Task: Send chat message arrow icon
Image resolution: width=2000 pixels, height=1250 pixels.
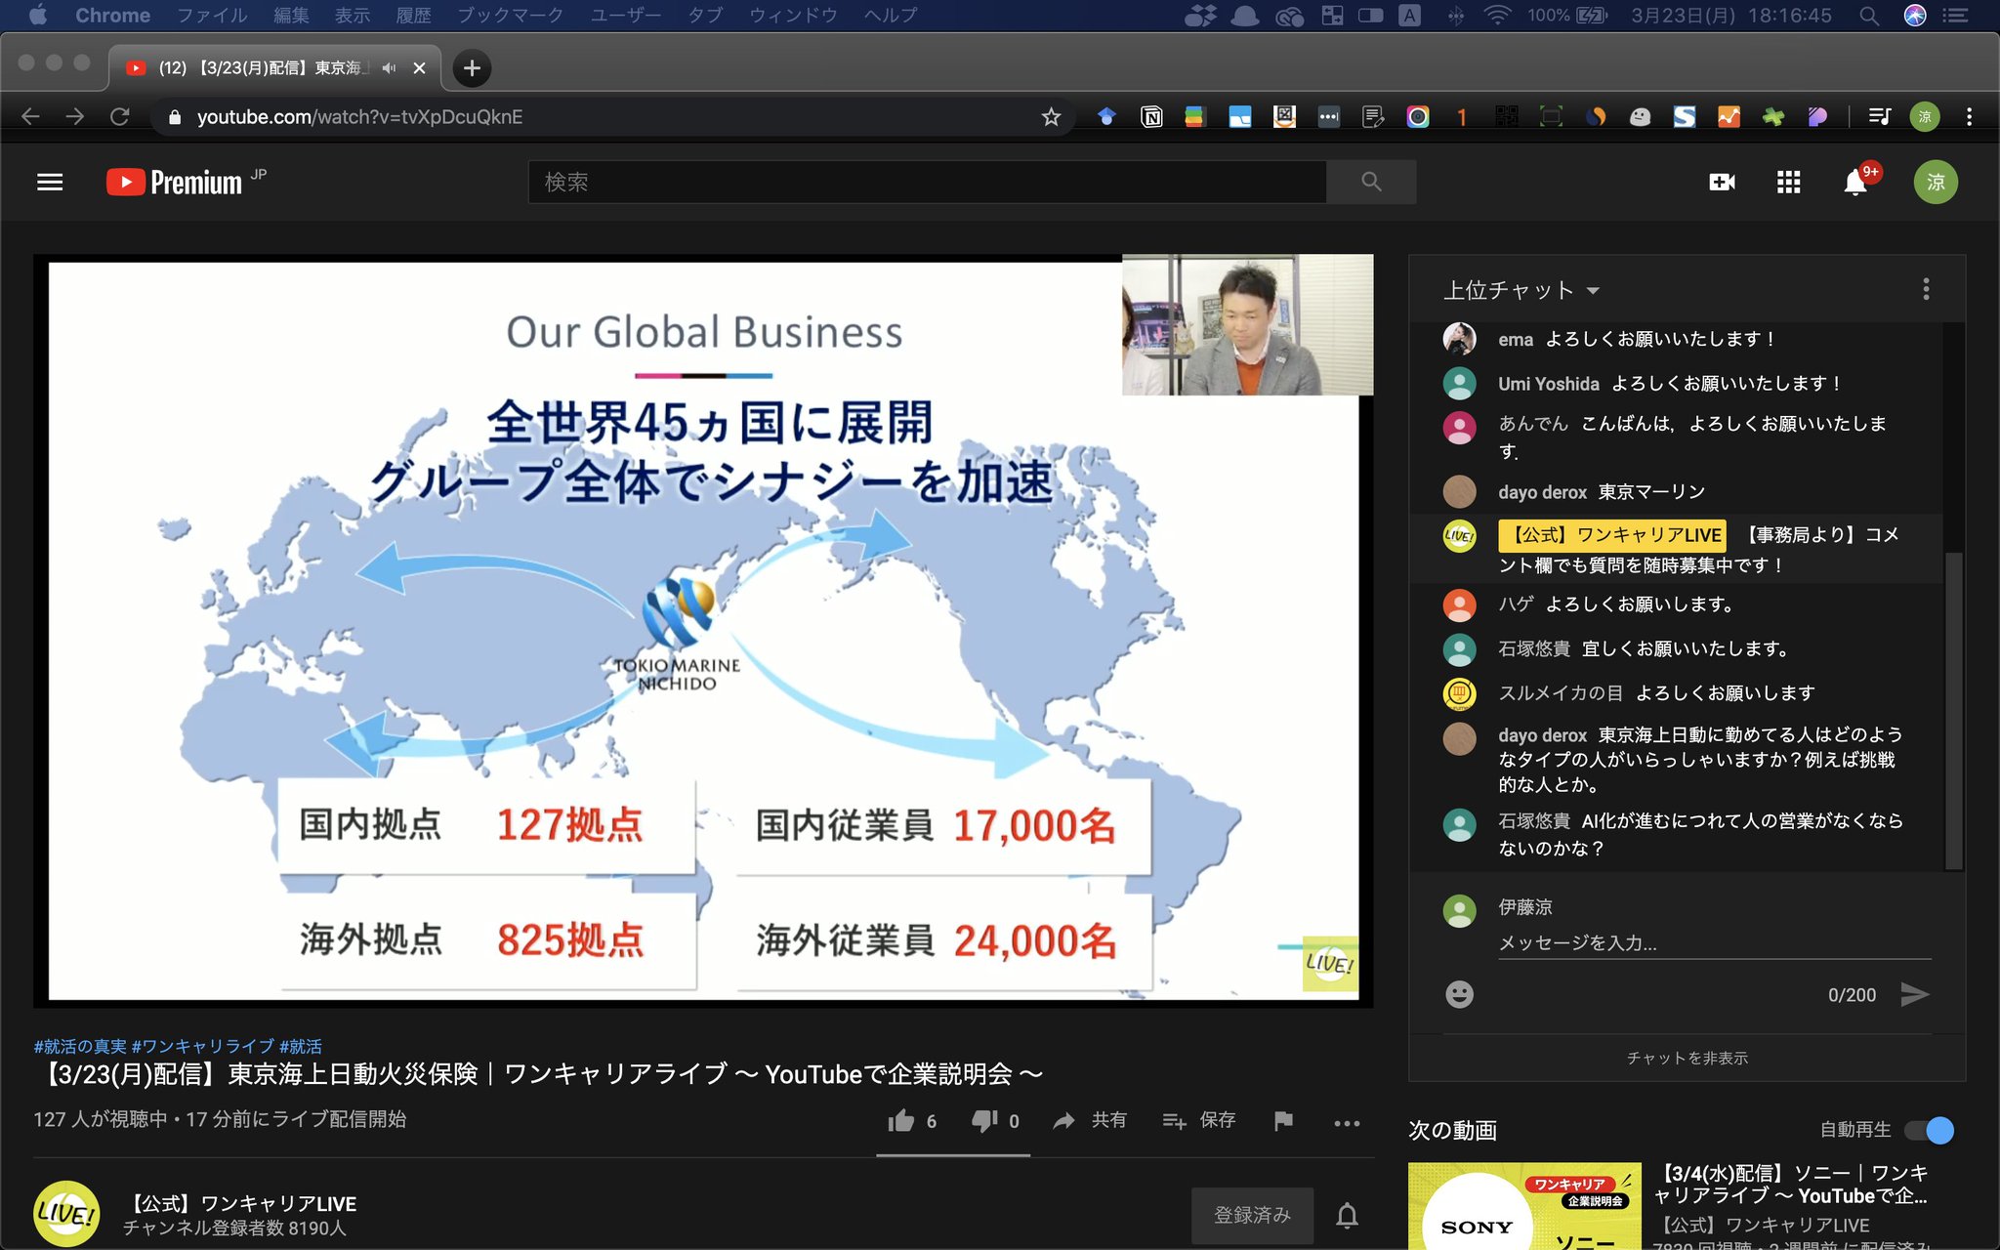Action: (1914, 994)
